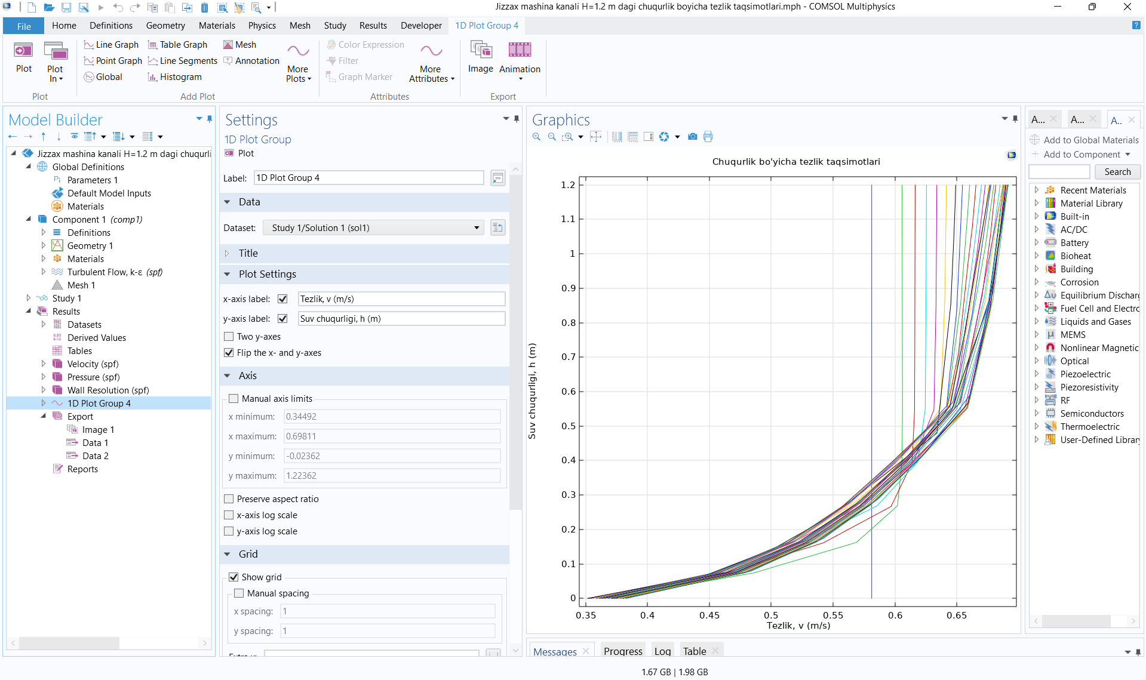Enable Manual axis limits
The image size is (1146, 680).
pos(233,399)
